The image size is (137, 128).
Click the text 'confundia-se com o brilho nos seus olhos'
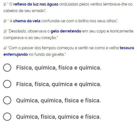pos(79,21)
